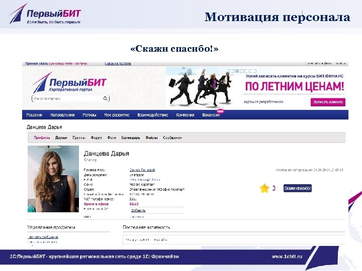Screen dimensions: 362x271
Task: Click the Первый БИТ portal logo
Action: [x=69, y=82]
